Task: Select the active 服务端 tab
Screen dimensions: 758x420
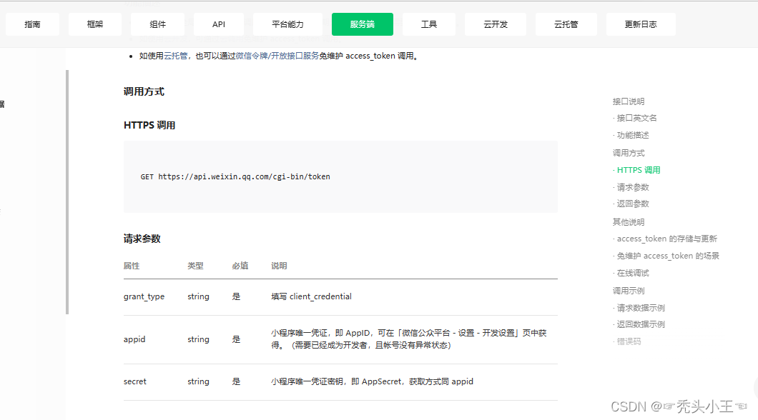Action: click(362, 24)
